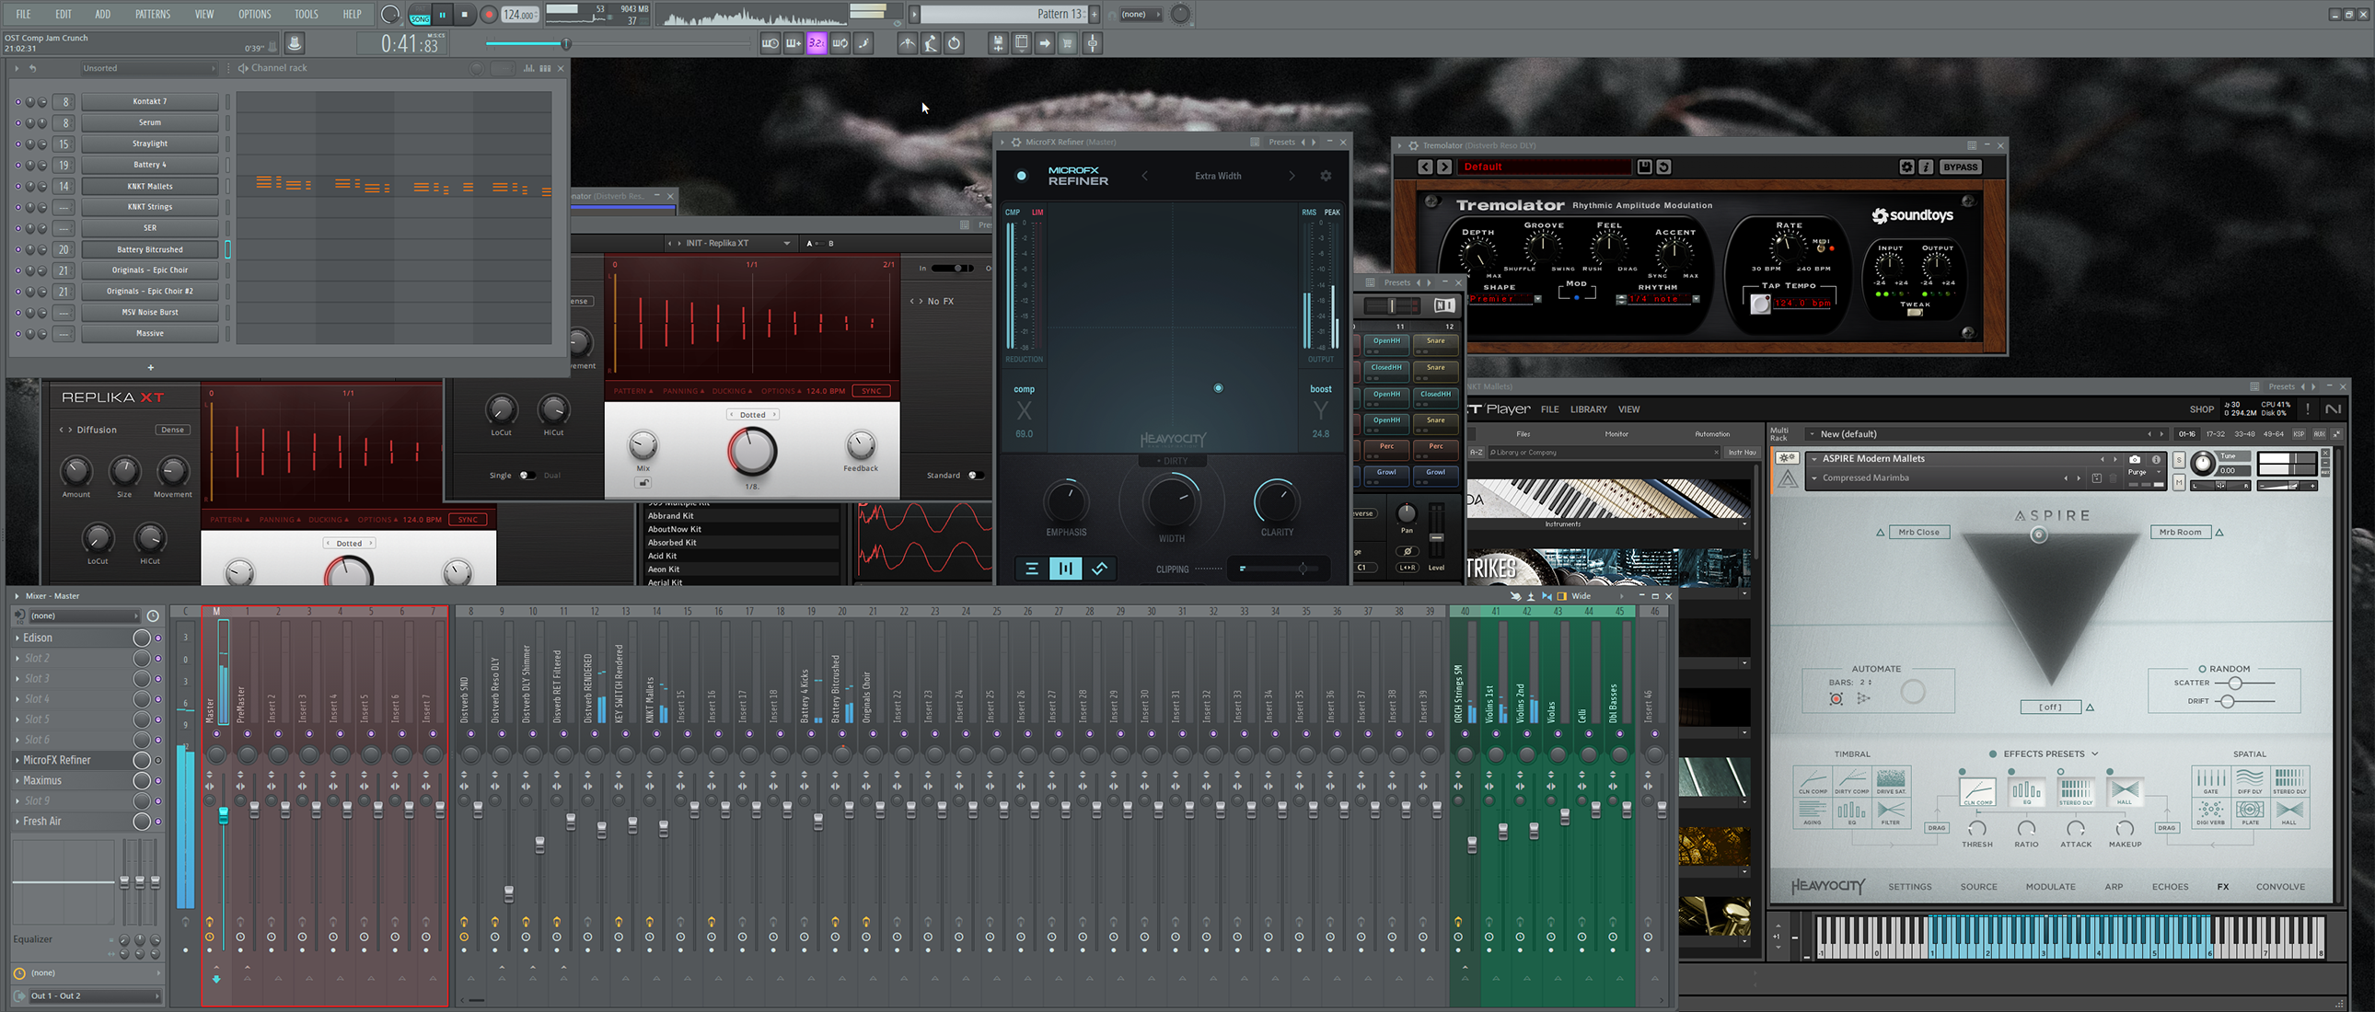Viewport: 2375px width, 1012px height.
Task: Click the automate record icon in Aspire
Action: coord(1836,699)
